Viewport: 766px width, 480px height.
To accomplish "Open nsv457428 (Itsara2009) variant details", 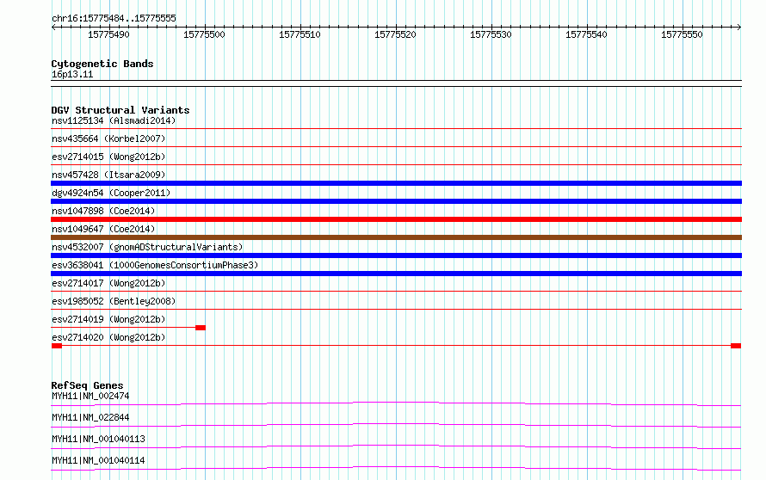I will pyautogui.click(x=108, y=175).
